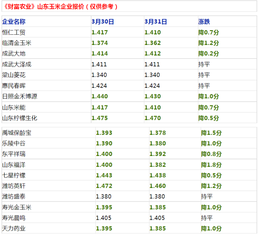Click 山东米能 change 降0.7分

pyautogui.click(x=209, y=107)
